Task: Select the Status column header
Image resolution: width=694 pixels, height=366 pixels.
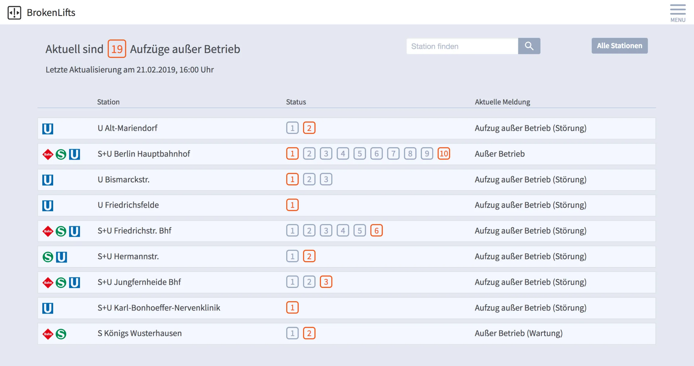Action: coord(296,102)
